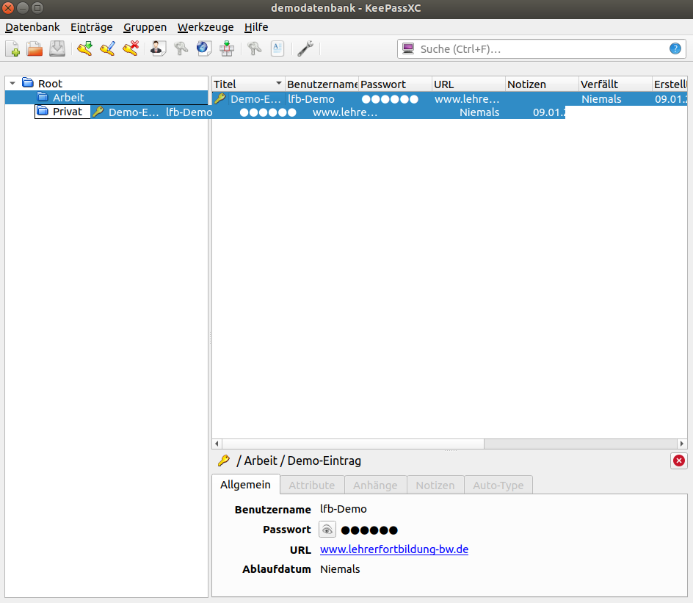The height and width of the screenshot is (603, 693).
Task: Select the Arbeit group in the tree
Action: 68,98
